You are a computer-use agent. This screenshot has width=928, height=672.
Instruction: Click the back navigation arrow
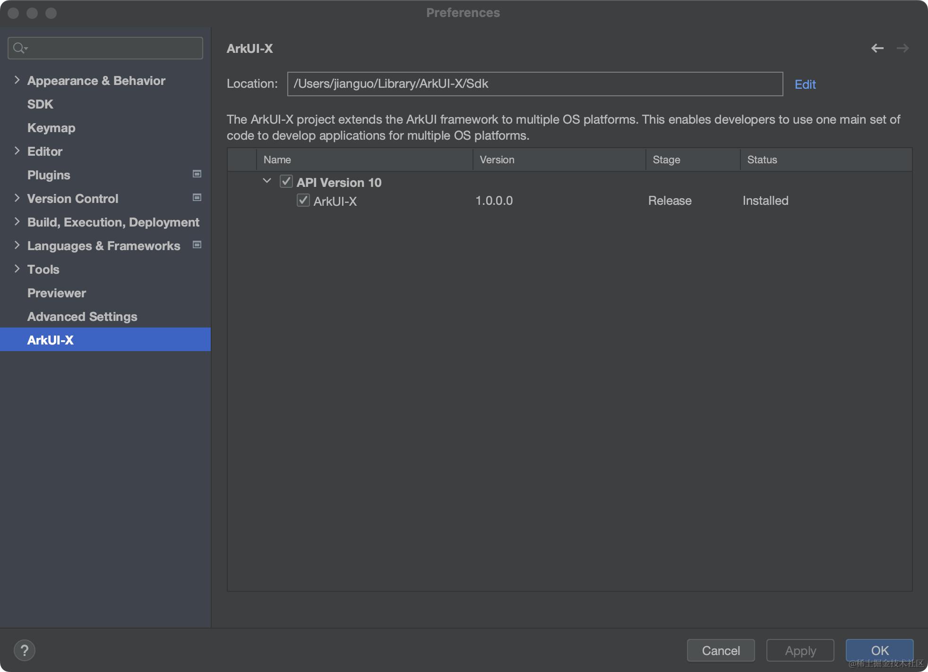point(877,48)
